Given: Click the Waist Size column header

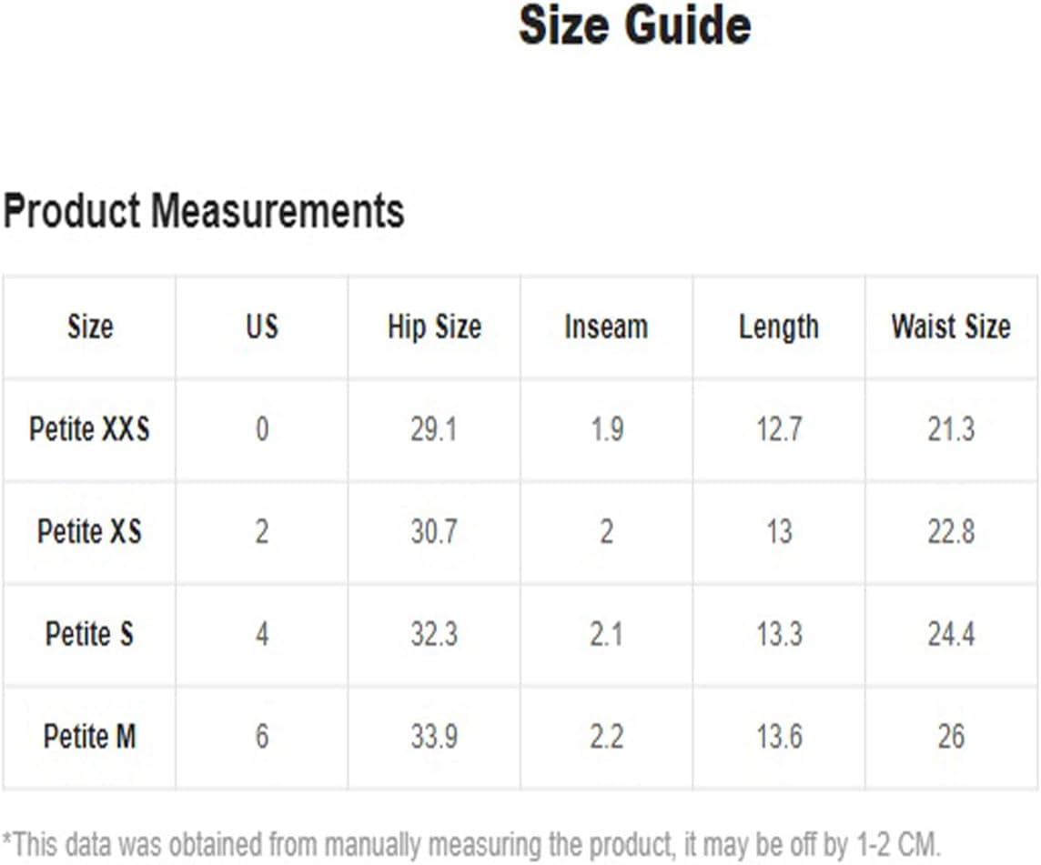Looking at the screenshot, I should (x=952, y=327).
